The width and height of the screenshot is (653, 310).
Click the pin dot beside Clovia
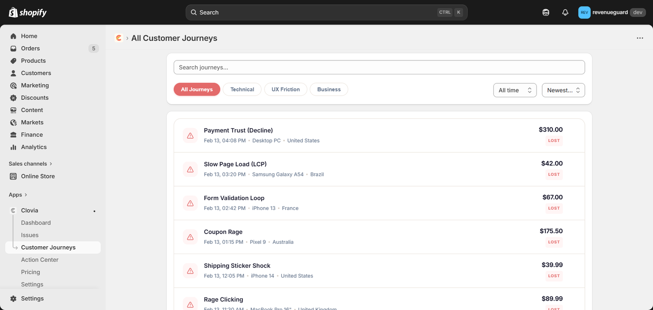click(94, 211)
